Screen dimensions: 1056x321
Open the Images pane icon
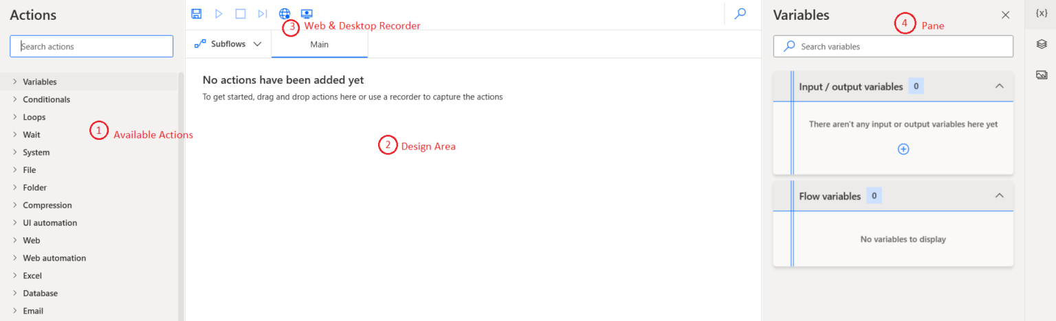[x=1041, y=75]
